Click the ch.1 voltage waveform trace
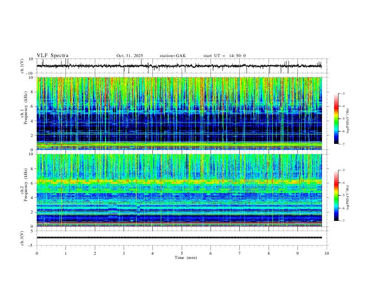Viewport: 368px width, 284px height. click(179, 66)
